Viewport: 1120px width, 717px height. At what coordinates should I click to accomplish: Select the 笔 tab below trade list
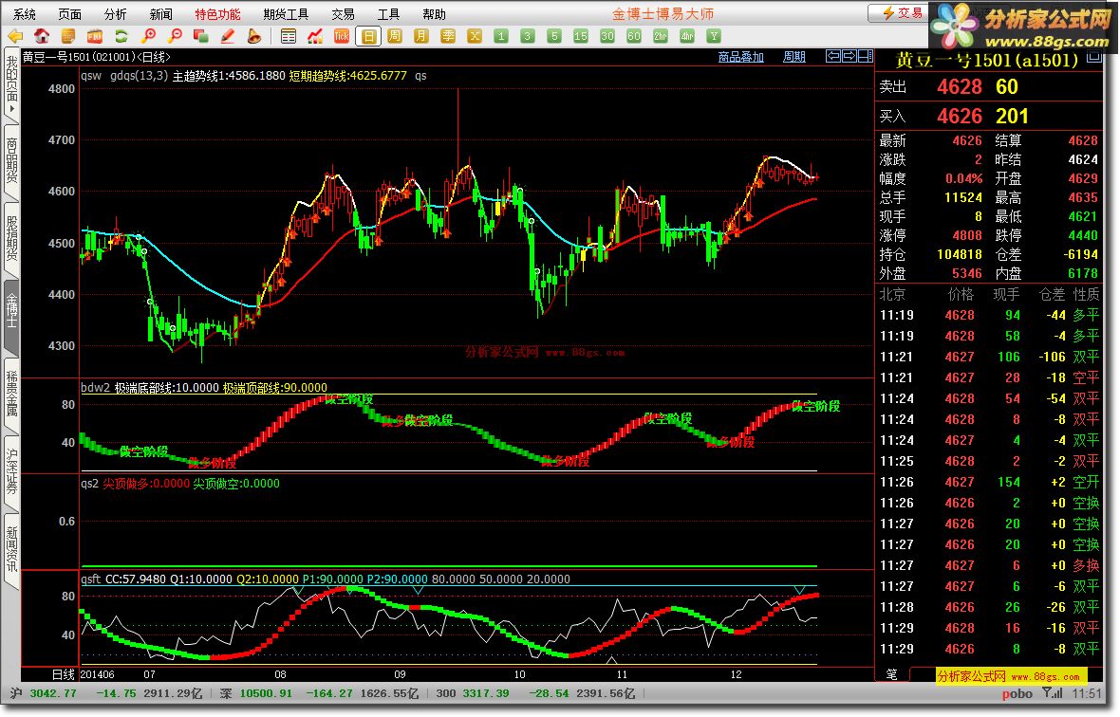(892, 674)
